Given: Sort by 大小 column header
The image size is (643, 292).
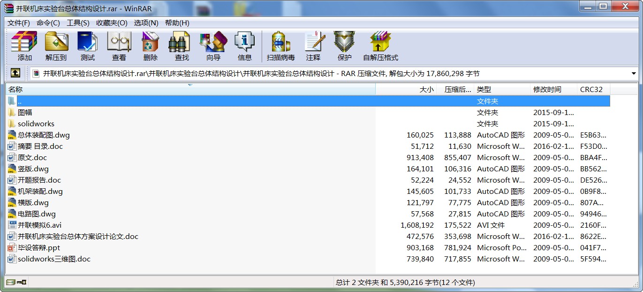Looking at the screenshot, I should [406, 89].
